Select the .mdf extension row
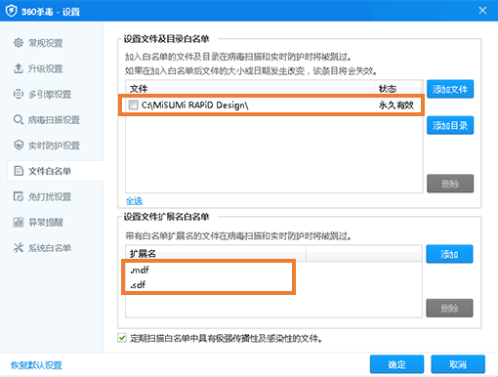This screenshot has height=377, width=498. coord(273,270)
